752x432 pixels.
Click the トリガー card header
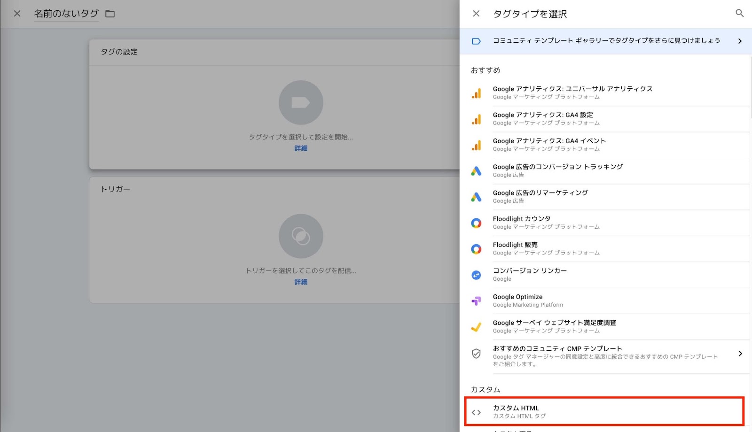pos(116,189)
